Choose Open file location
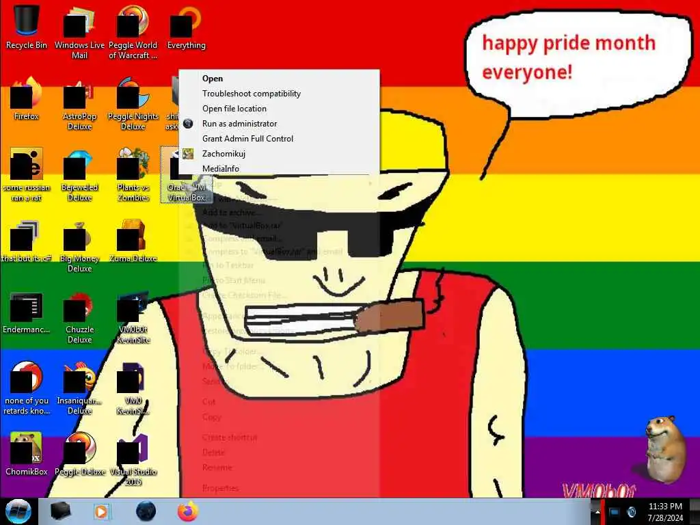The image size is (700, 525). [280, 109]
